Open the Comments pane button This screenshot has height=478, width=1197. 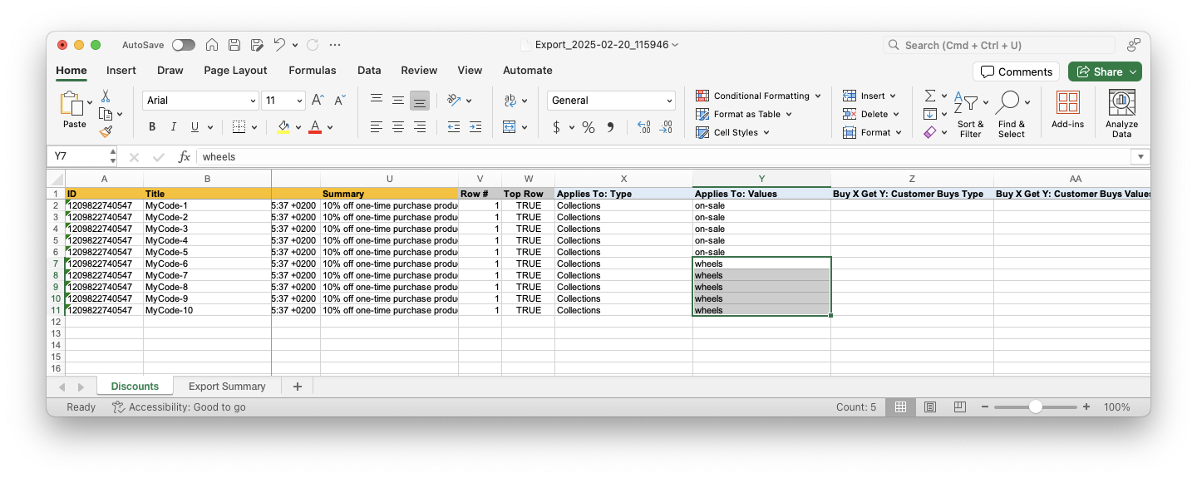(x=1016, y=71)
